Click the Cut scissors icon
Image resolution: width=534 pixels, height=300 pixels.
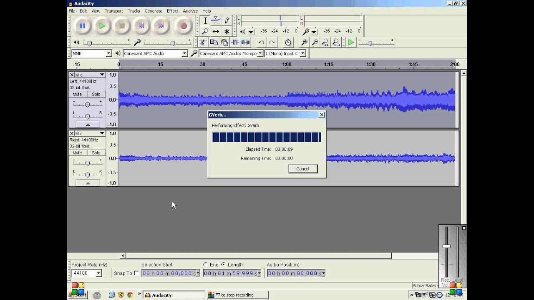pyautogui.click(x=203, y=42)
